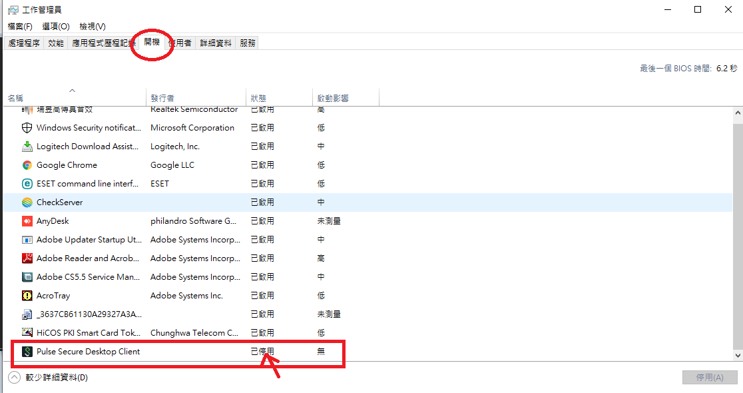Viewport: 743px width, 393px height.
Task: Click the 無 impact value for Pulse Secure
Action: [x=321, y=352]
